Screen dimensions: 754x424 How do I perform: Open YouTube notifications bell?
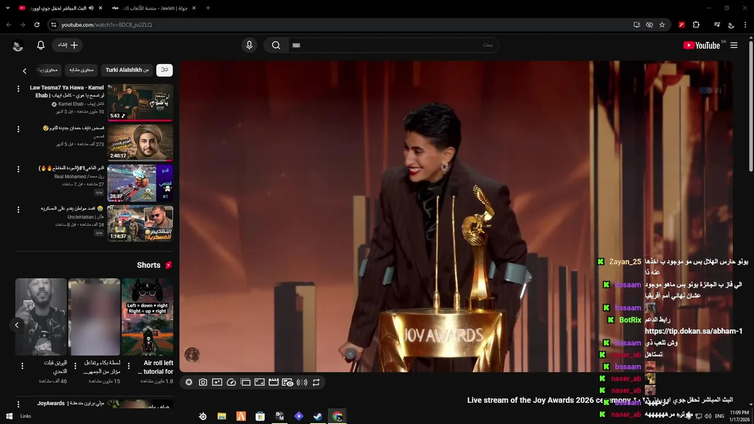click(41, 45)
